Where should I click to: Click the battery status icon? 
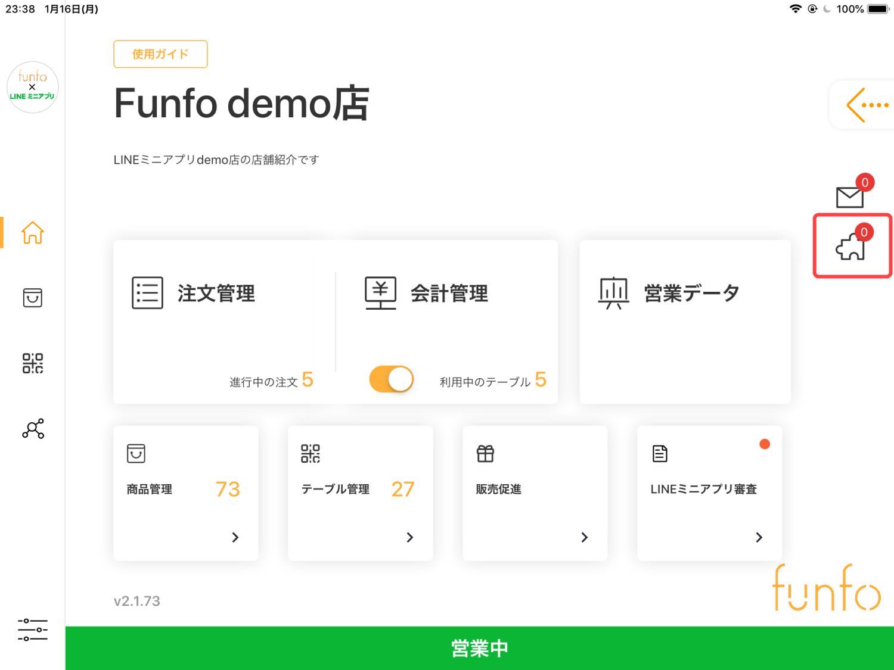879,9
